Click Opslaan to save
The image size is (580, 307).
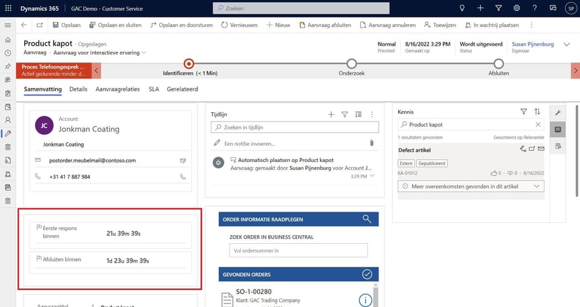tap(66, 25)
